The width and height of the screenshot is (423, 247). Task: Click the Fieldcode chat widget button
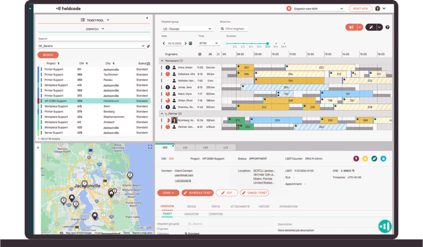385,225
